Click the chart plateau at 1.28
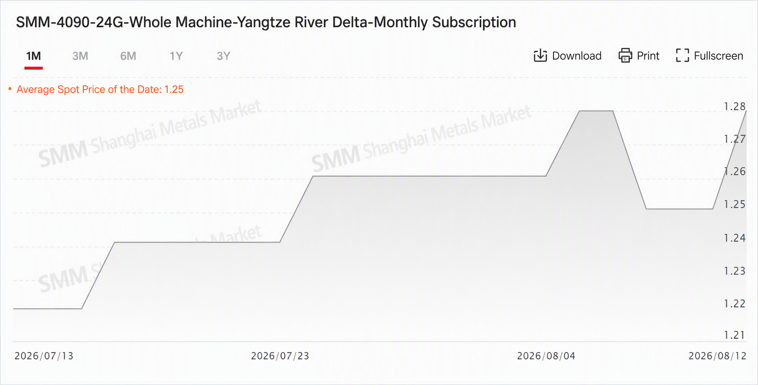This screenshot has width=758, height=385. pos(596,111)
